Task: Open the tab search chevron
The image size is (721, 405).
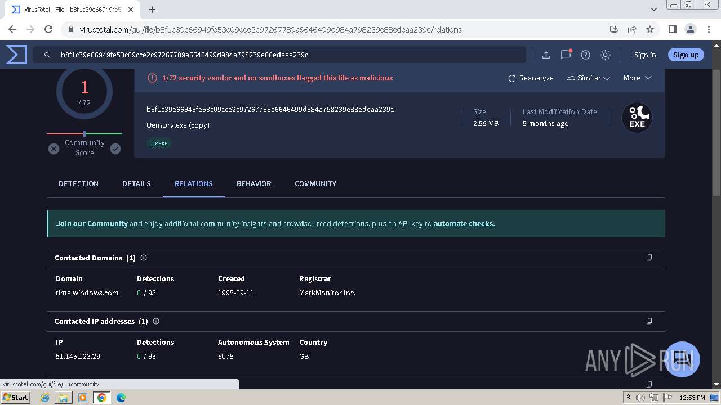Action: (653, 10)
